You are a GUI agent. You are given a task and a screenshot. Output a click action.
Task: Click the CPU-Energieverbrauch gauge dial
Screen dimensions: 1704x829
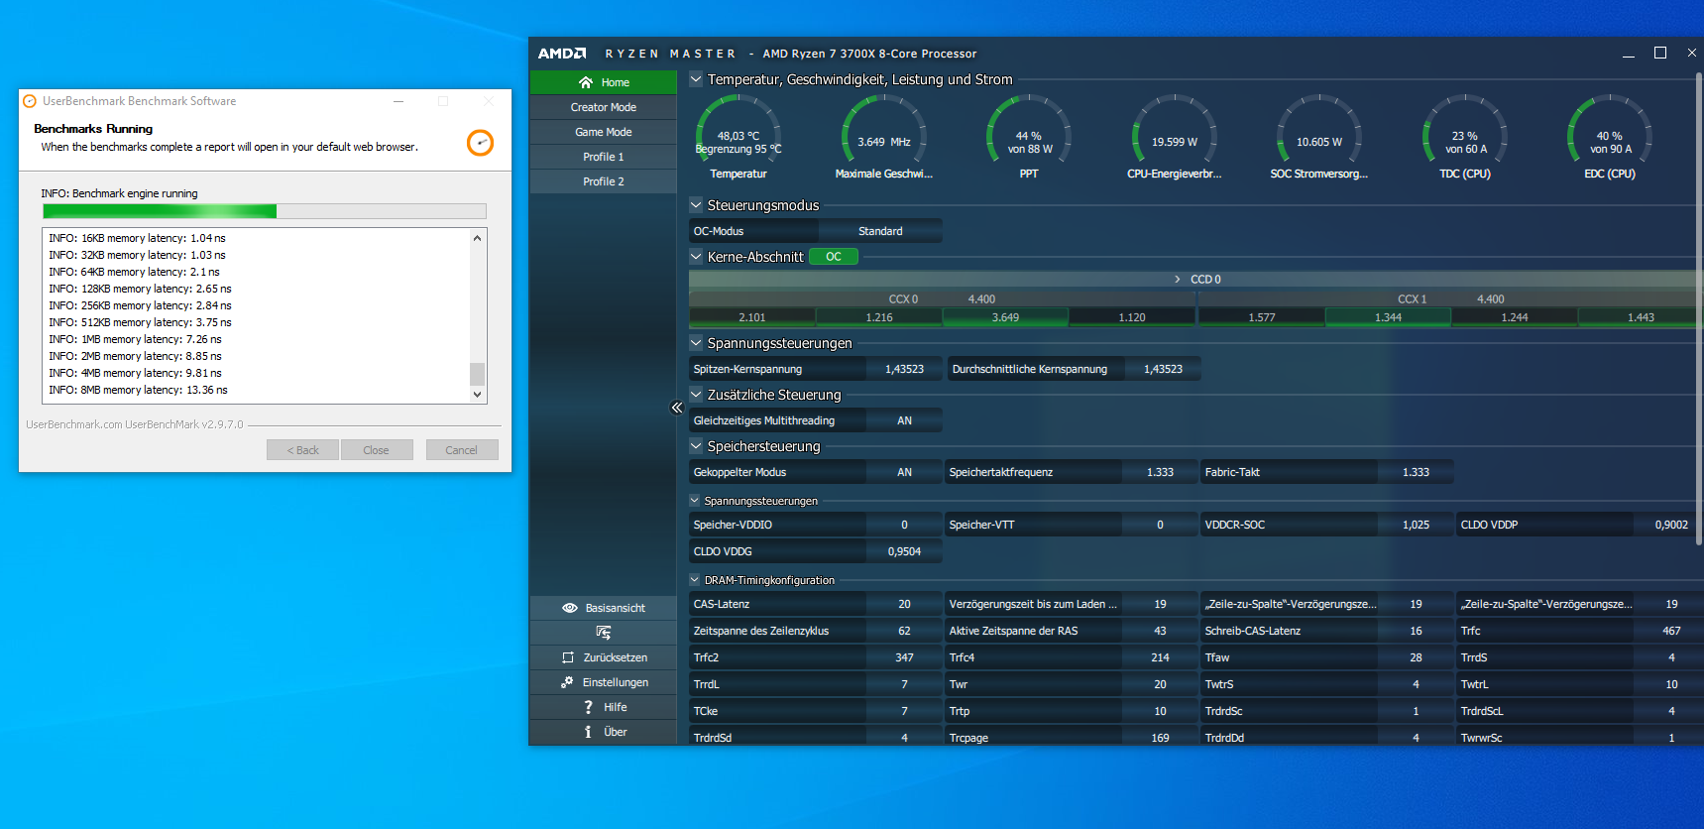click(x=1175, y=129)
